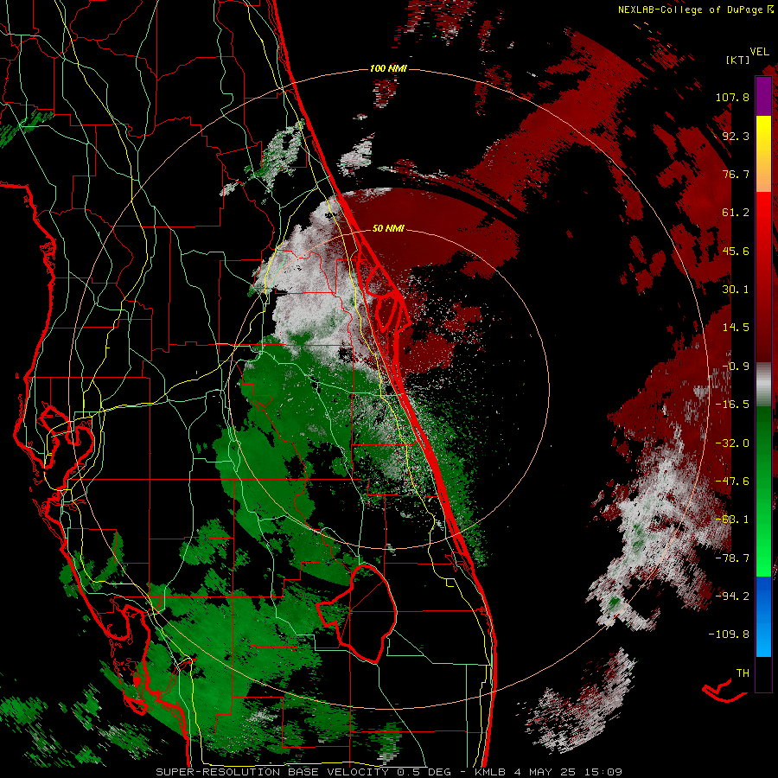
Task: Click the 100 NMI range ring label
Action: [388, 68]
